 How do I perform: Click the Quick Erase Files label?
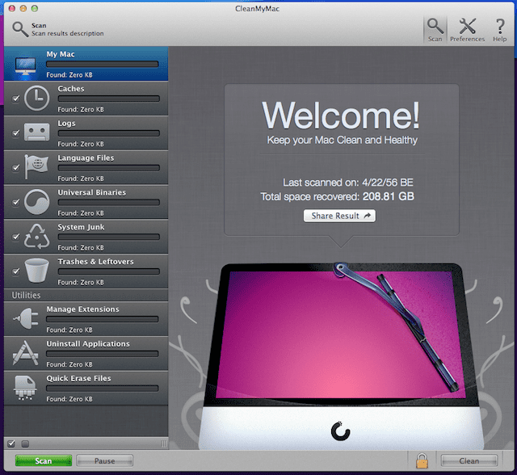(78, 378)
